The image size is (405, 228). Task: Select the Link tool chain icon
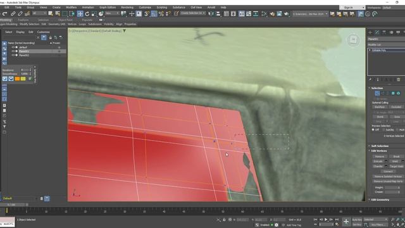click(13, 14)
